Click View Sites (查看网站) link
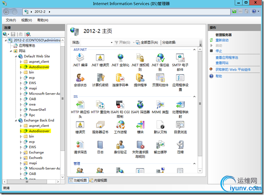 coord(222,63)
